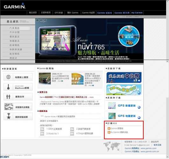Click the GPS 軟體更新 thumbnail image
This screenshot has width=169, height=159.
pos(112,106)
